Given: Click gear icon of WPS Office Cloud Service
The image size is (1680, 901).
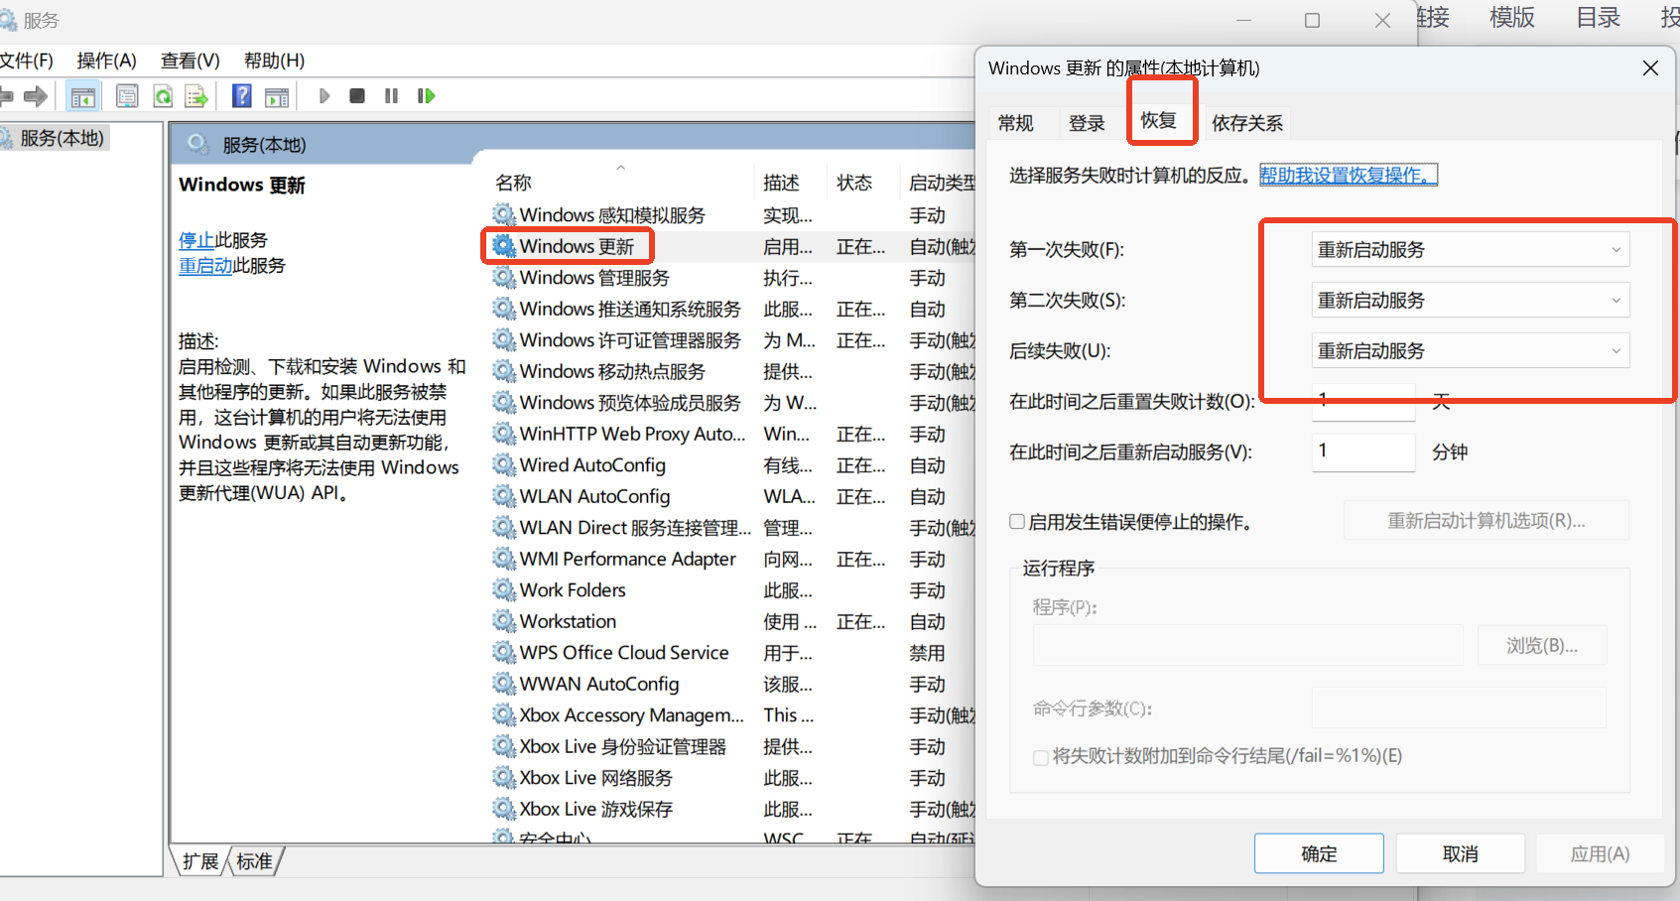Looking at the screenshot, I should pos(504,652).
